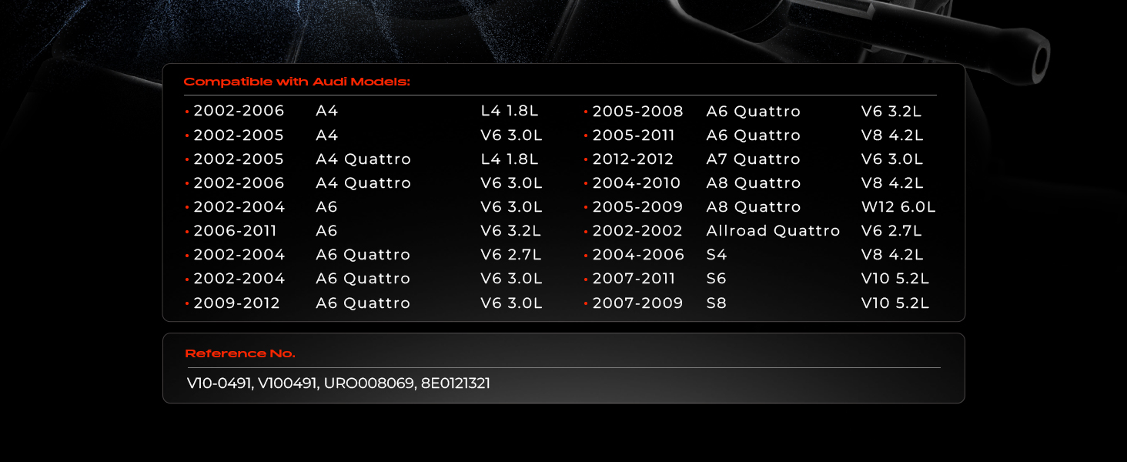Click 2002-2005 in the A4 Quattro row
The image size is (1127, 462).
tap(239, 159)
